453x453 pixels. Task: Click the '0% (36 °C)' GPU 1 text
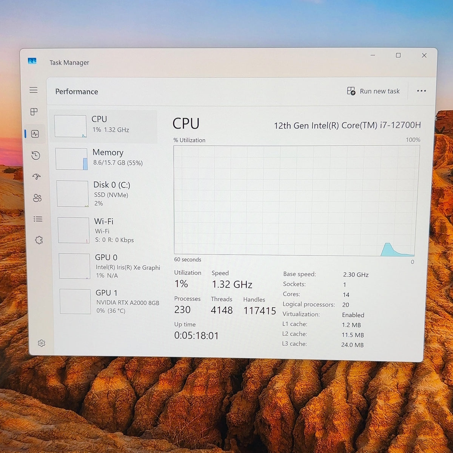click(x=111, y=311)
